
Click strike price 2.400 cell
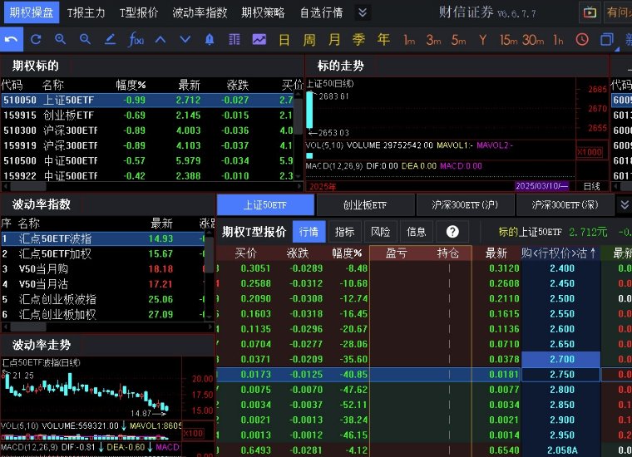pyautogui.click(x=562, y=268)
